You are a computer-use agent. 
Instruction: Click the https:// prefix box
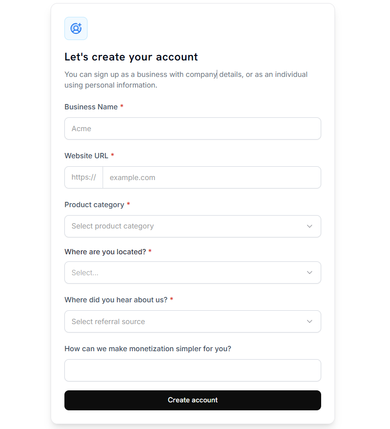(x=84, y=177)
